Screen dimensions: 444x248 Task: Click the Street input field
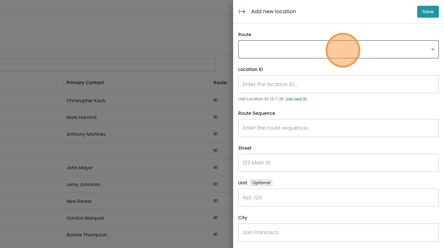point(338,163)
